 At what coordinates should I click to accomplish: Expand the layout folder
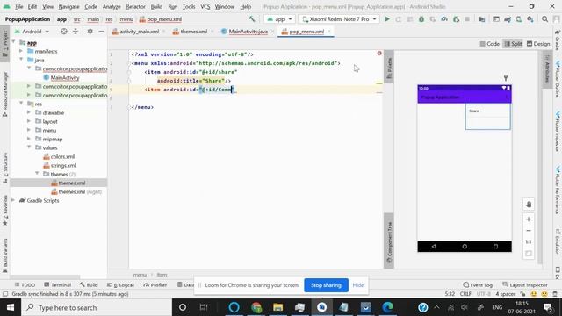click(29, 121)
